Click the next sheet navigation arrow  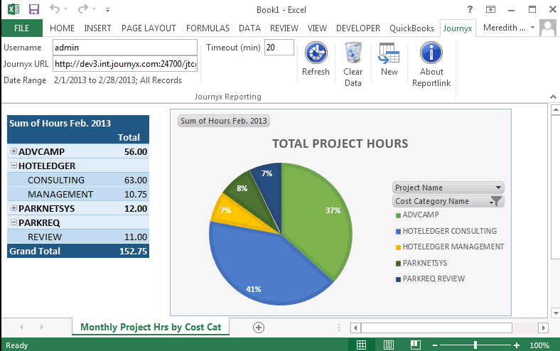pos(42,327)
